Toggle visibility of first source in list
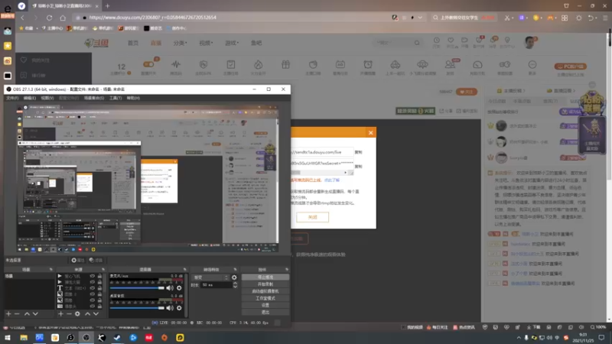Screen dimensions: 612x344 (93, 276)
